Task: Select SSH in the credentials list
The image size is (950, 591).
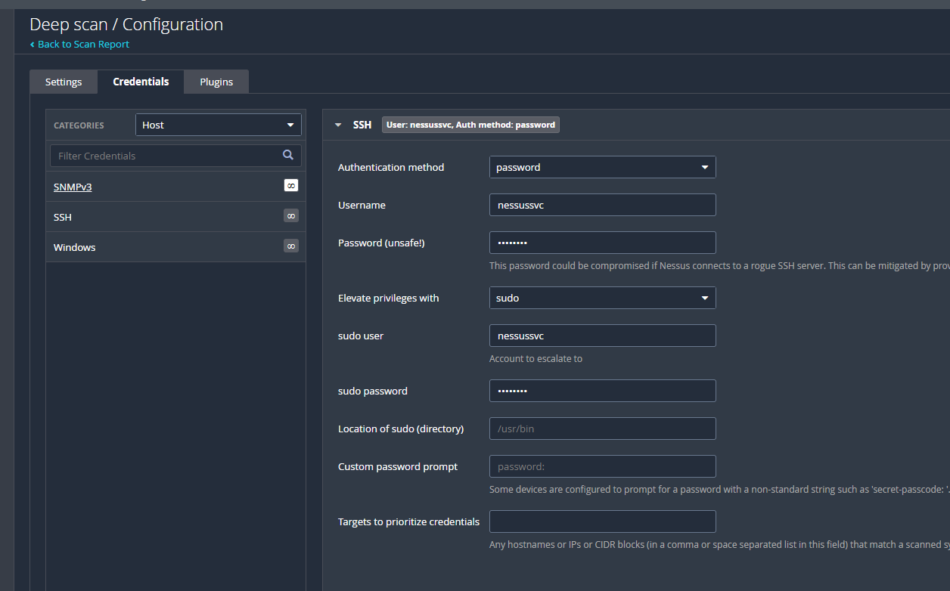Action: point(63,217)
